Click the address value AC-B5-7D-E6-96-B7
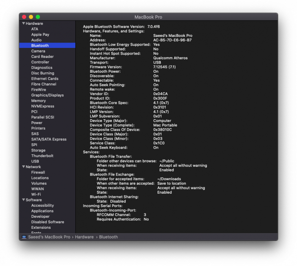This screenshot has height=266, width=297. (172, 40)
